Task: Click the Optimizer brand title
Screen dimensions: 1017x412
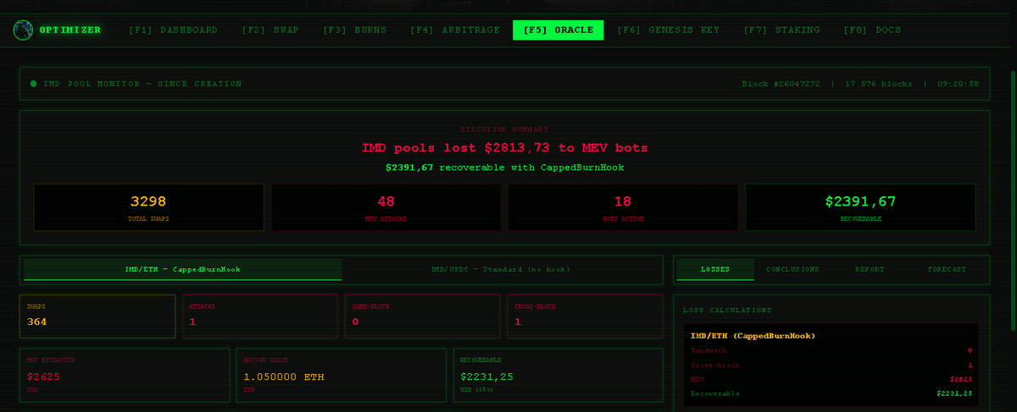Action: 69,30
